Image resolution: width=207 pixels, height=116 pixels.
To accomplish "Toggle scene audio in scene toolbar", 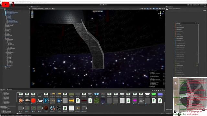I will click(x=151, y=9).
